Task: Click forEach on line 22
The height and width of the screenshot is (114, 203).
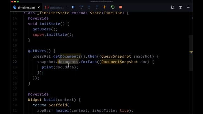Action: tap(89, 62)
